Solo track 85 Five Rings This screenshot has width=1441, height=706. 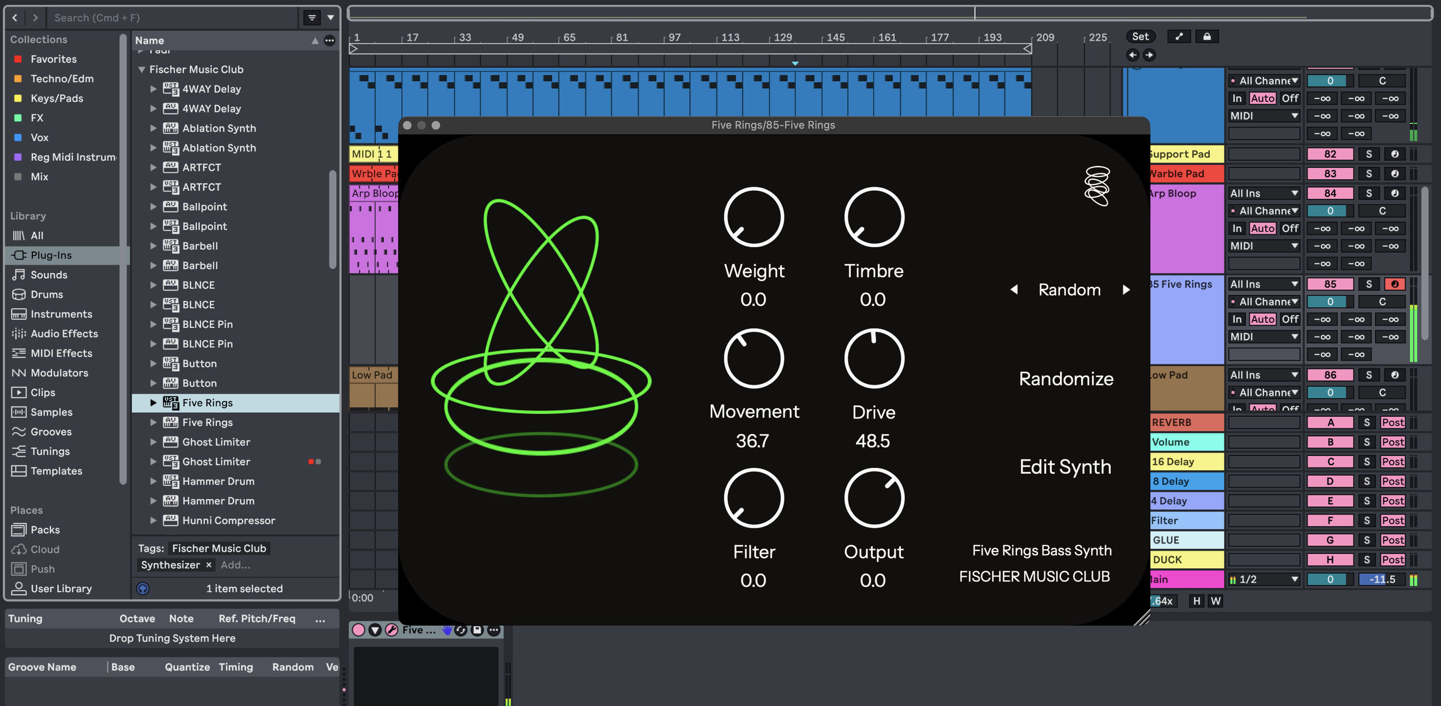1369,284
